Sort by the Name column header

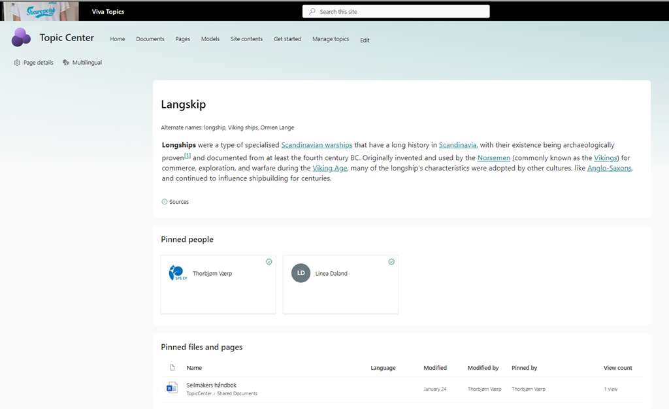tap(194, 368)
